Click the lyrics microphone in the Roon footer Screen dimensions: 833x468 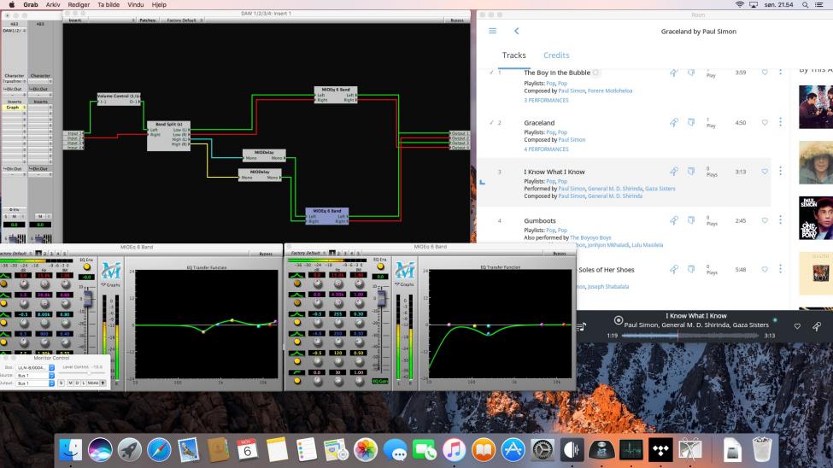(817, 326)
